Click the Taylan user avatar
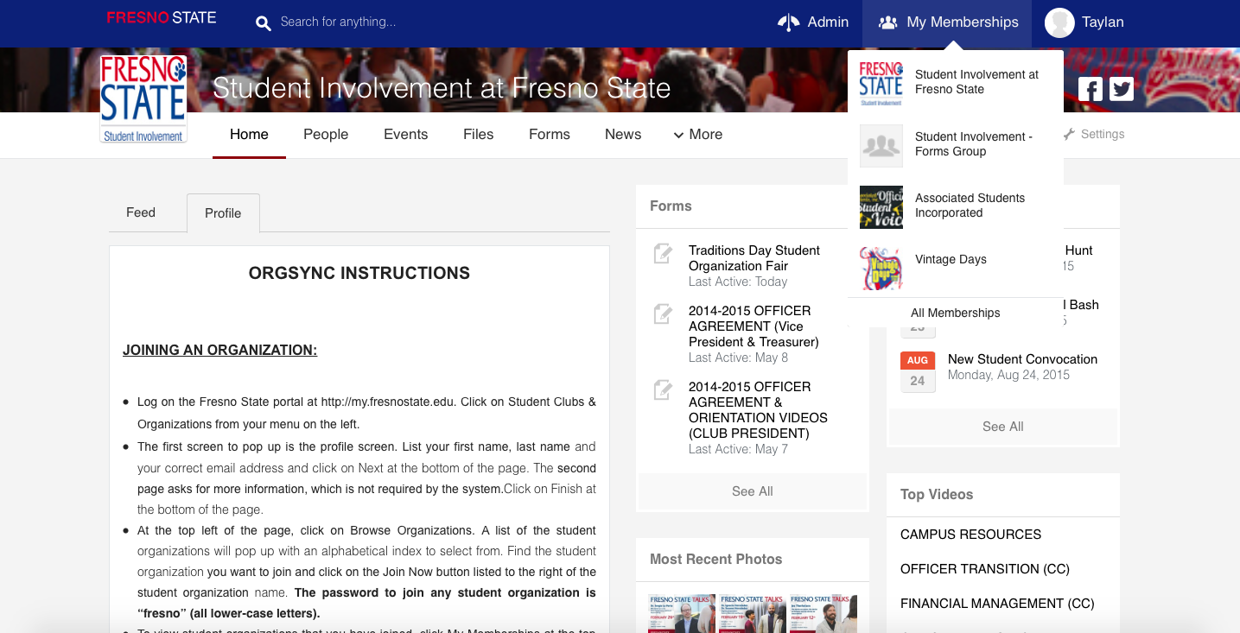Screen dimensions: 1240x633 click(x=1059, y=22)
